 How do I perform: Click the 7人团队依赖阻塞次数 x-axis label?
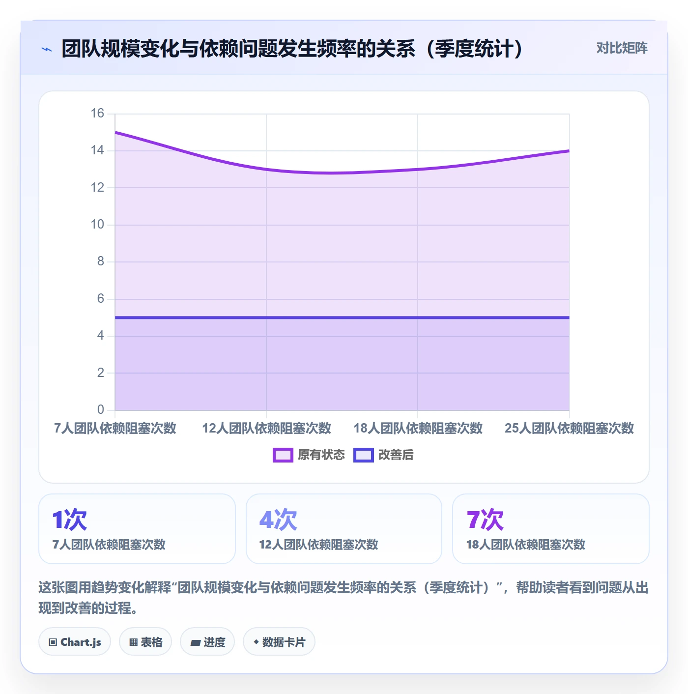click(115, 428)
